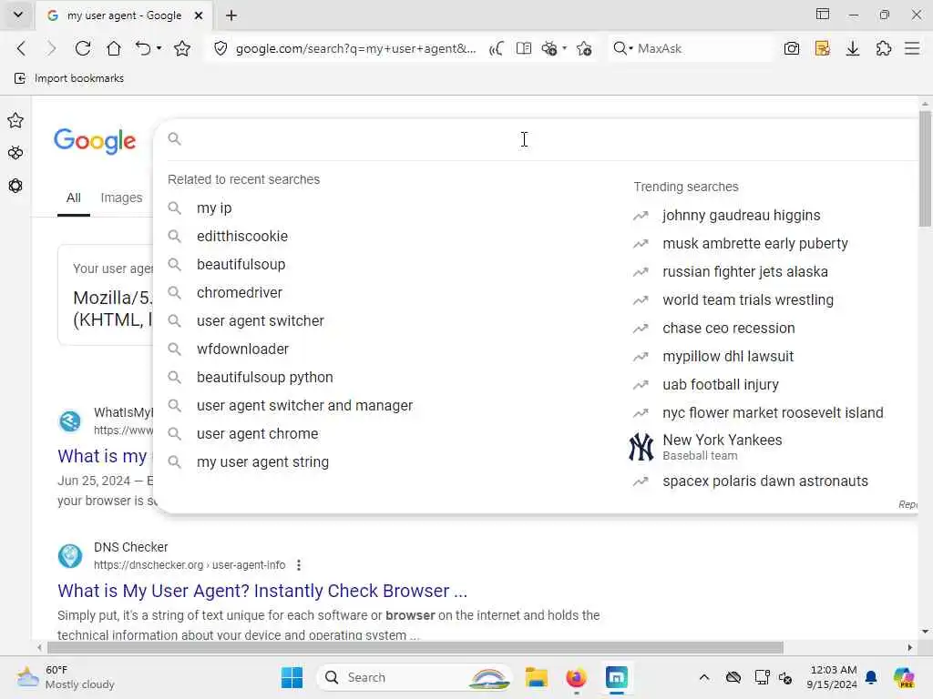Image resolution: width=933 pixels, height=699 pixels.
Task: Take a screenshot with the camera icon
Action: [792, 48]
